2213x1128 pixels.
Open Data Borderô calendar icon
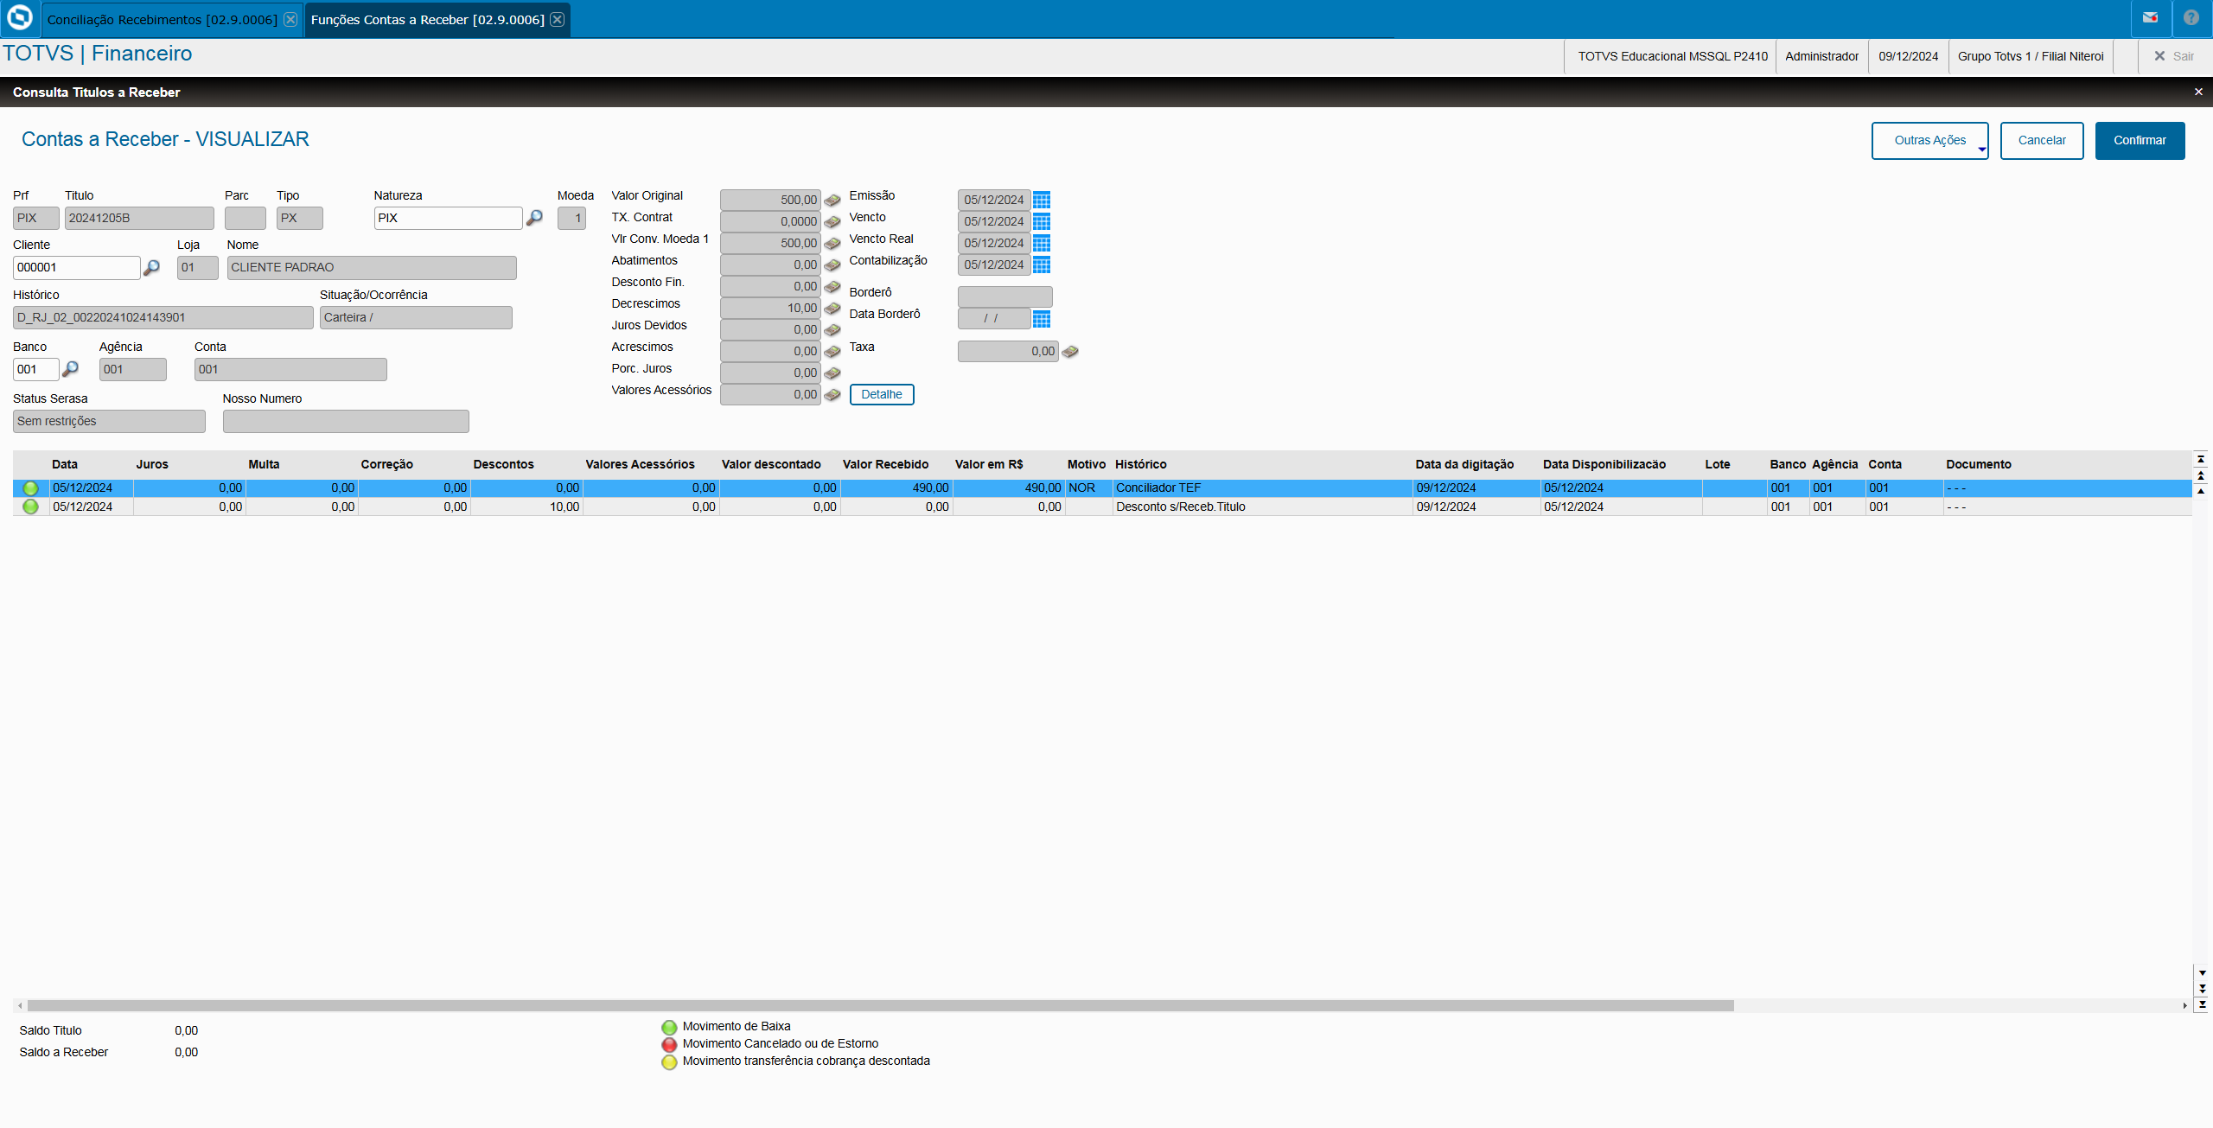(1042, 319)
